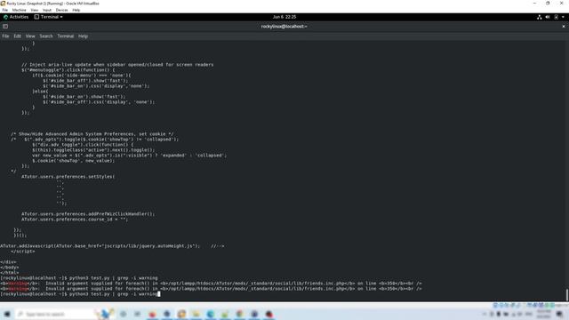Click the line 'ATutor.users.preferences.addPrefWizClickHandler();'
This screenshot has width=569, height=320.
pyautogui.click(x=88, y=214)
